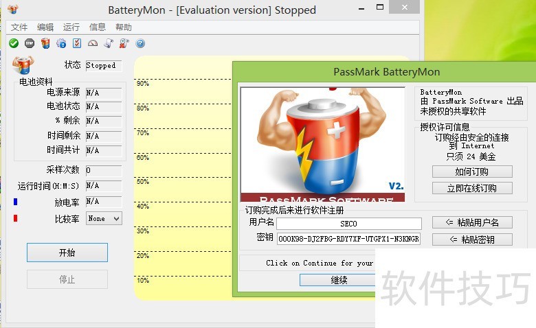Click the 立即在线订购 button
536x328 pixels.
point(472,188)
